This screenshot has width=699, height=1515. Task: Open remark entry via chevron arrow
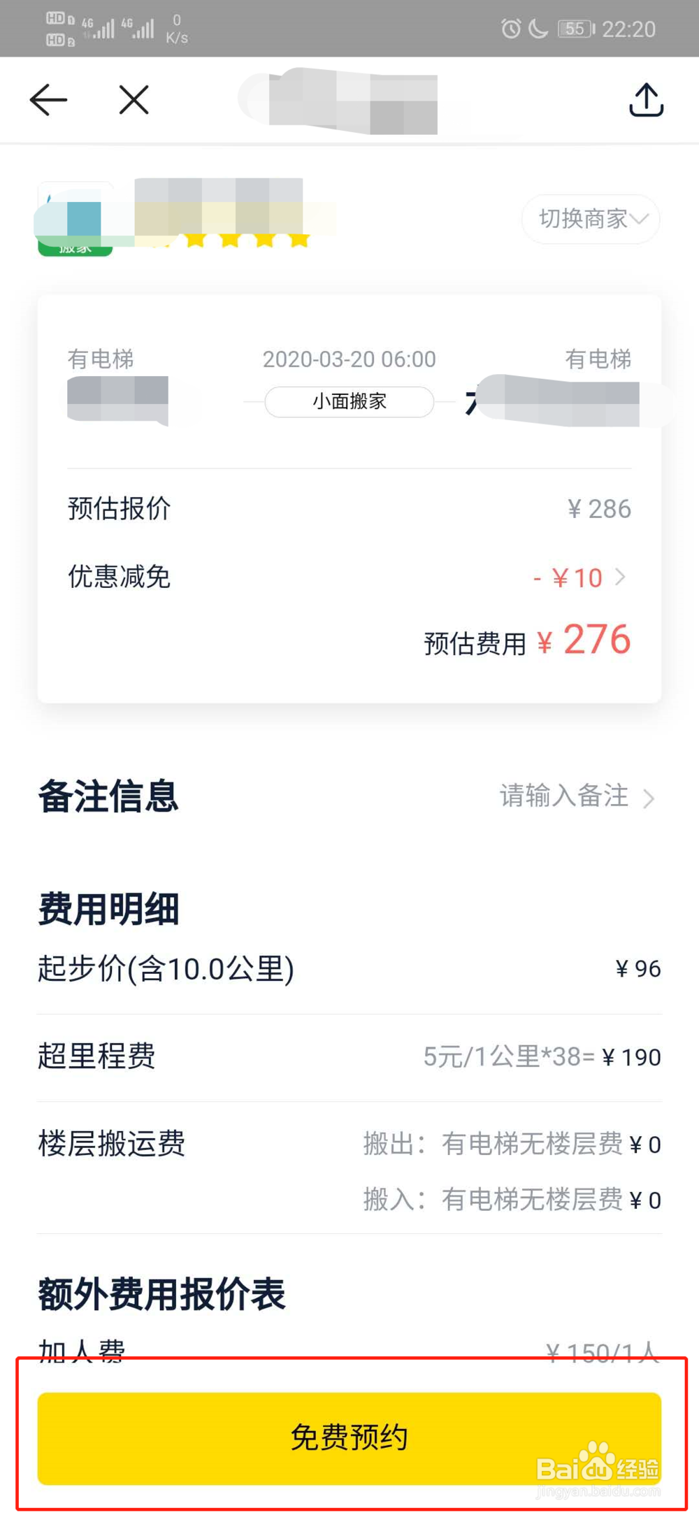[x=649, y=798]
